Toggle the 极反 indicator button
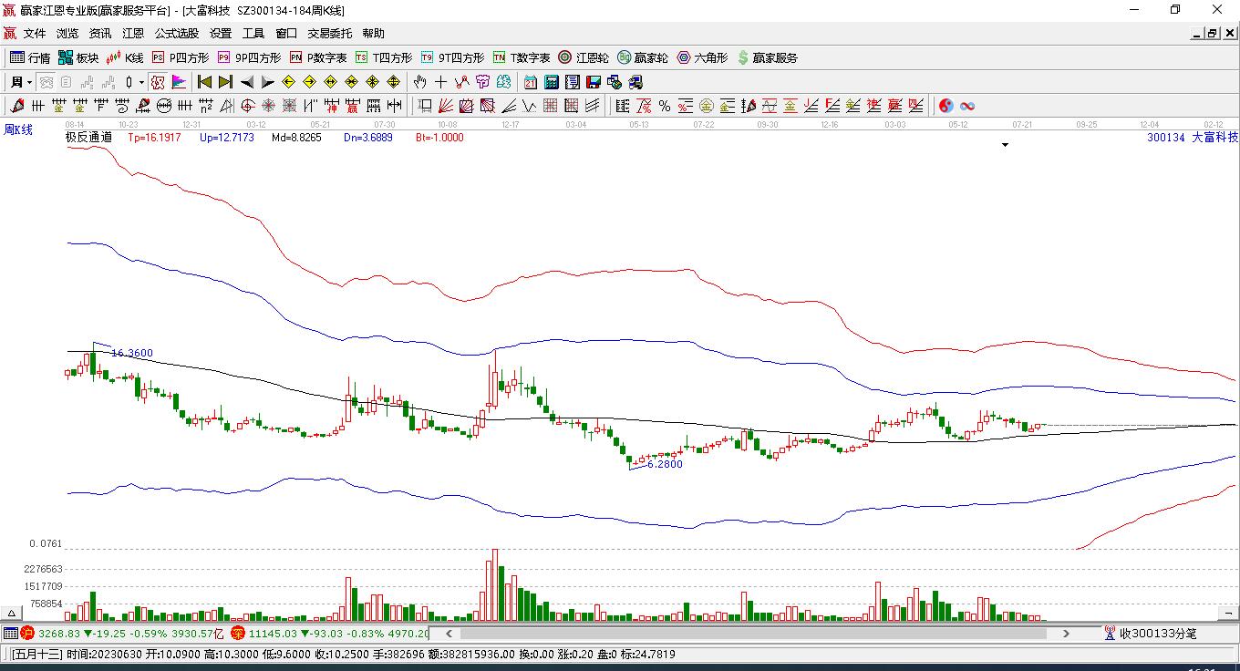The width and height of the screenshot is (1240, 671). [x=158, y=82]
